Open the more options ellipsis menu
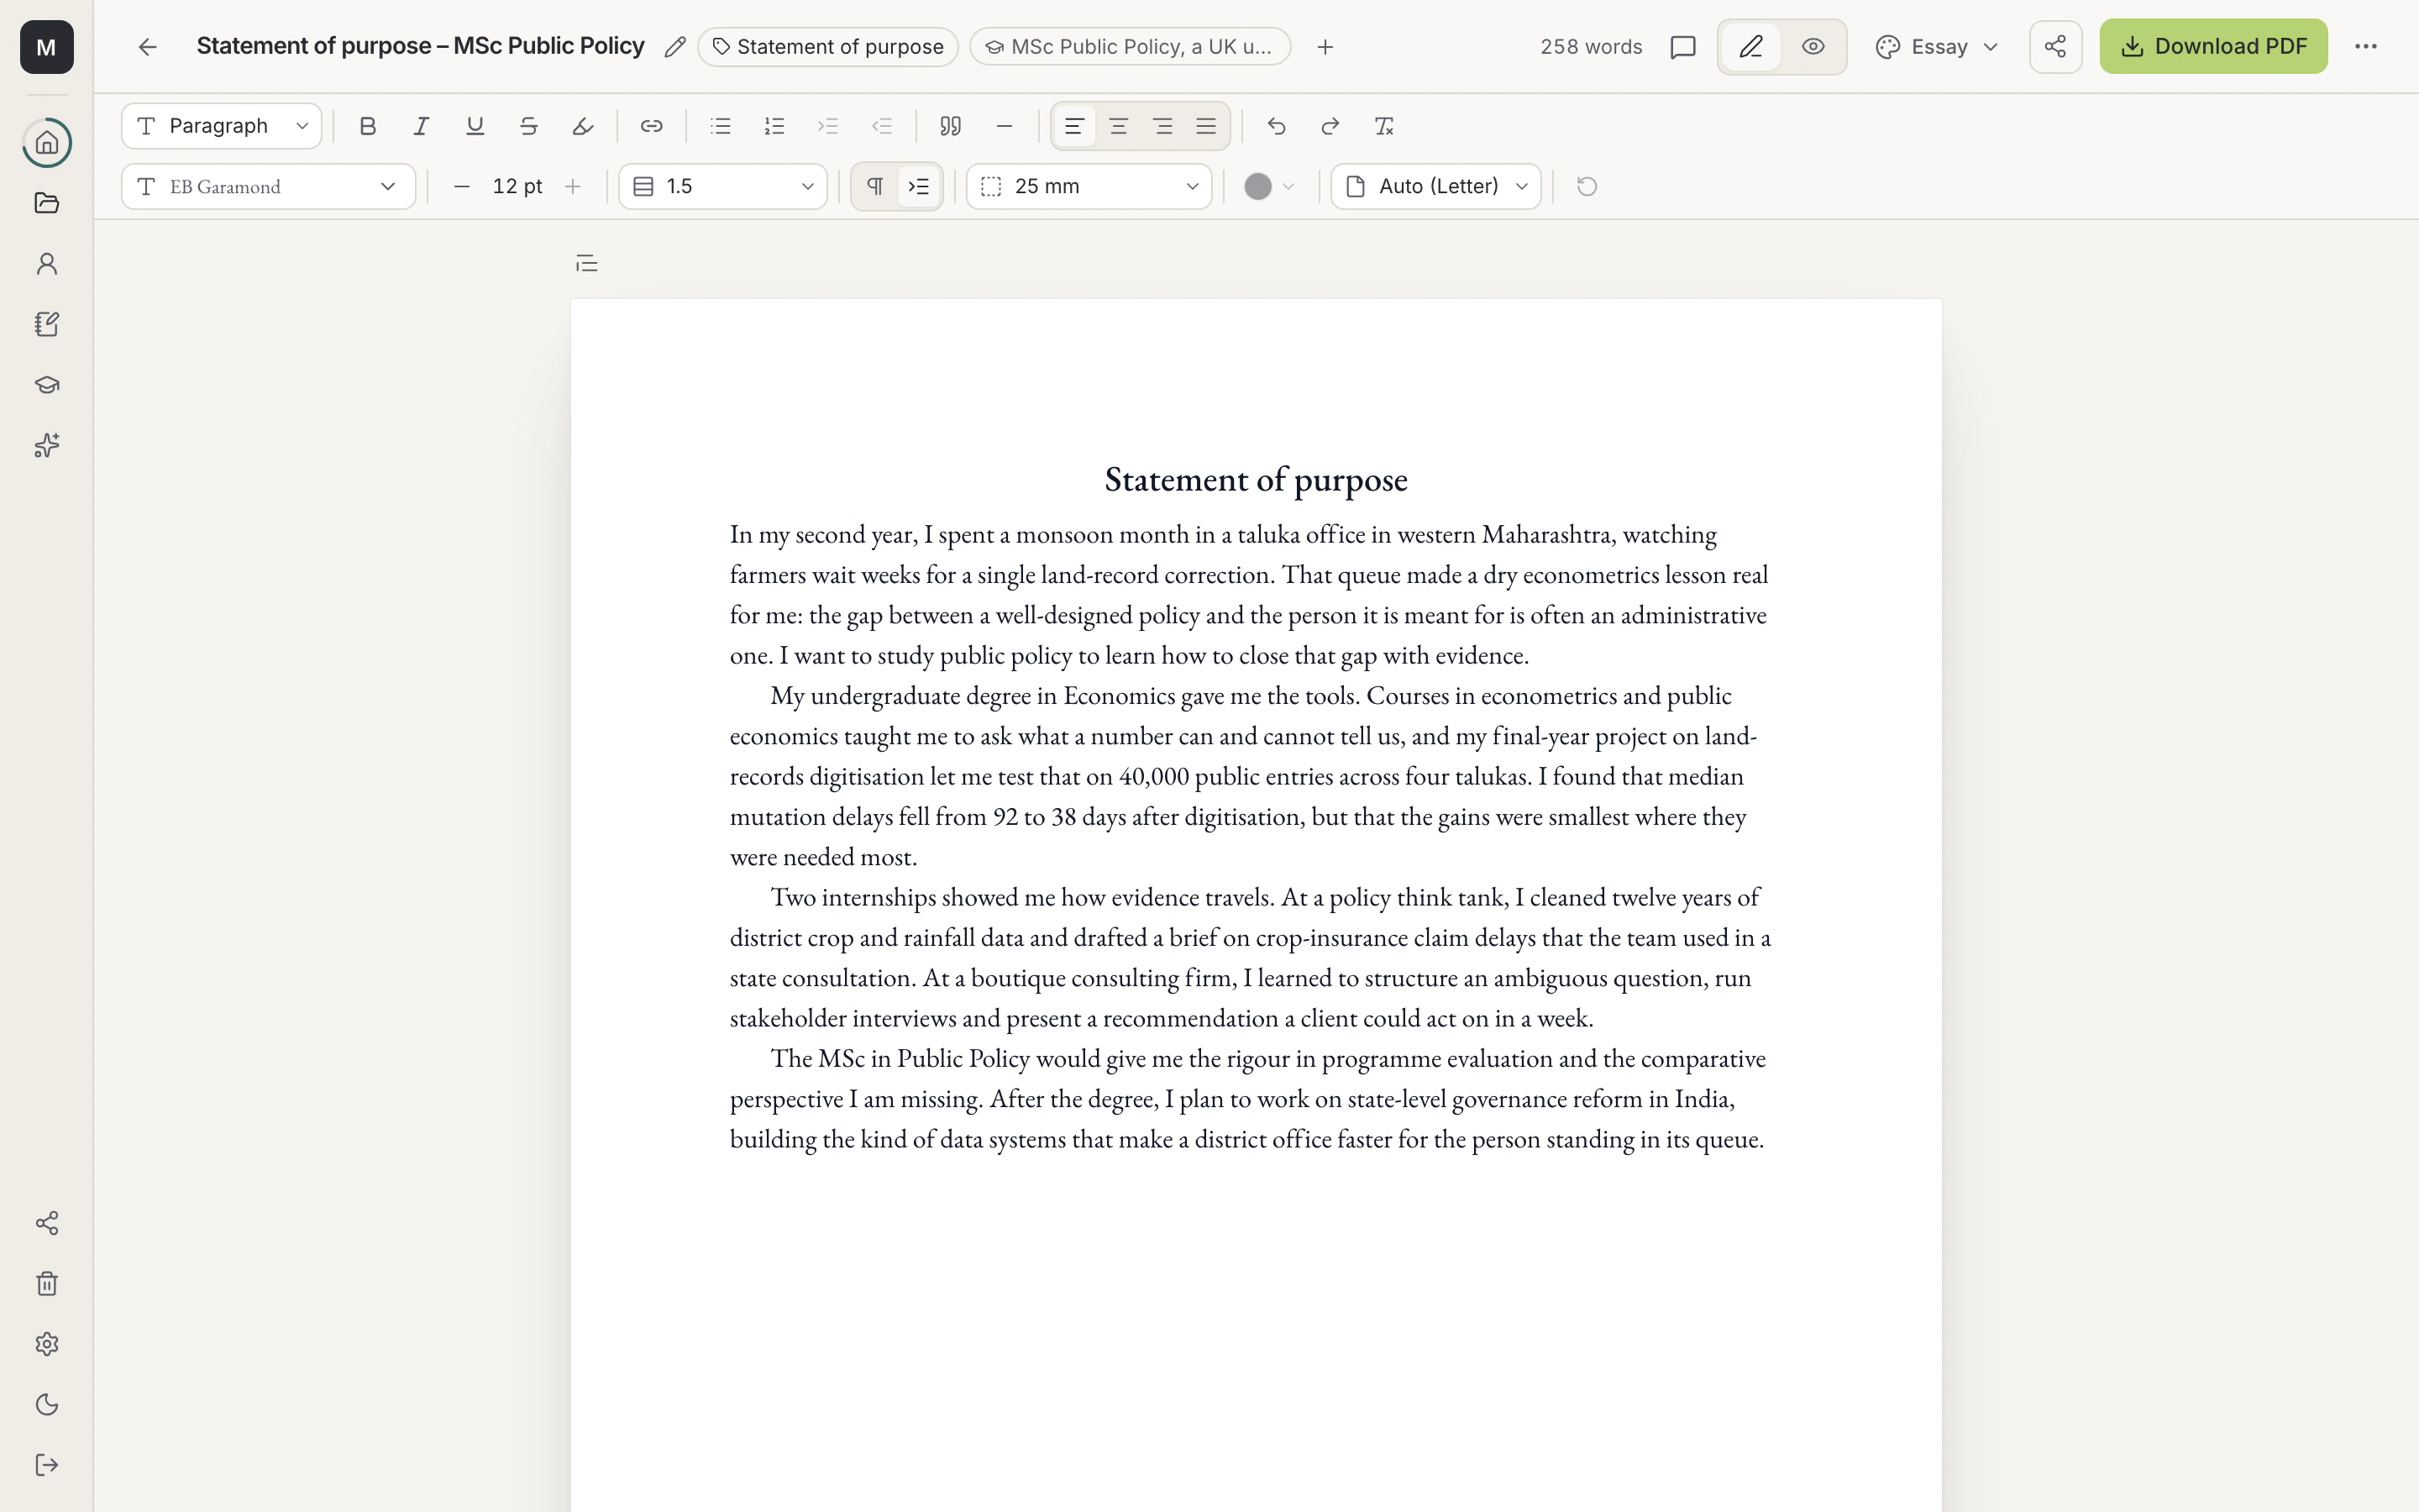The image size is (2419, 1512). tap(2366, 47)
